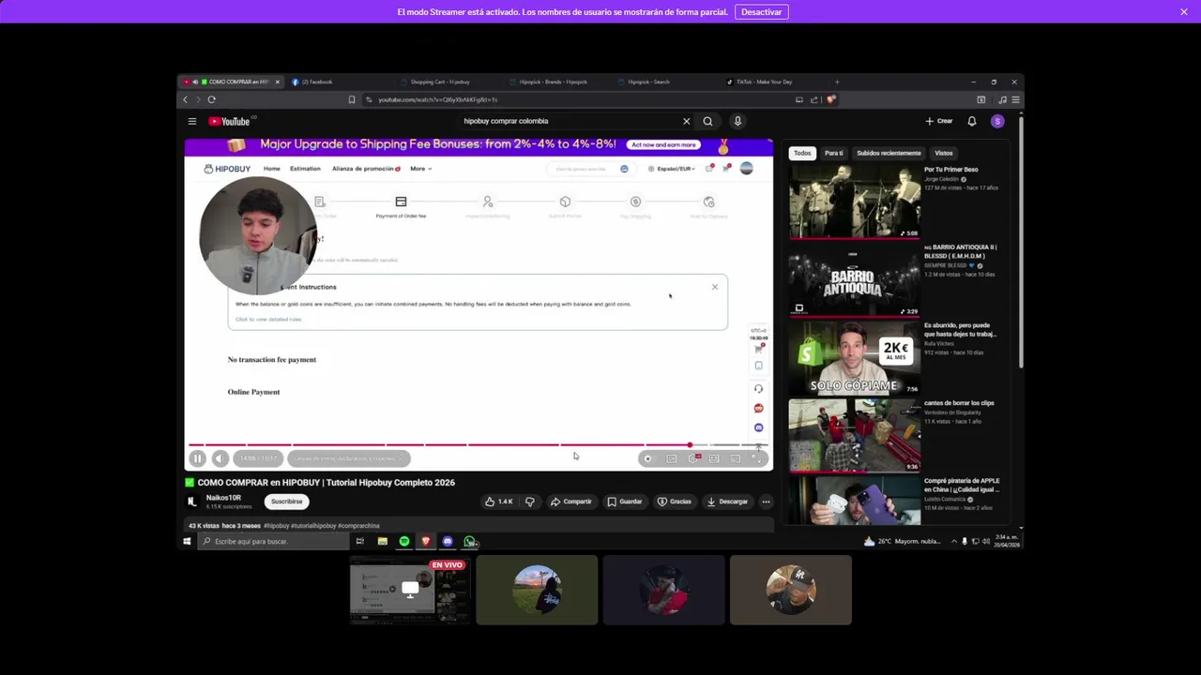
Task: Click Crear button
Action: coord(939,121)
